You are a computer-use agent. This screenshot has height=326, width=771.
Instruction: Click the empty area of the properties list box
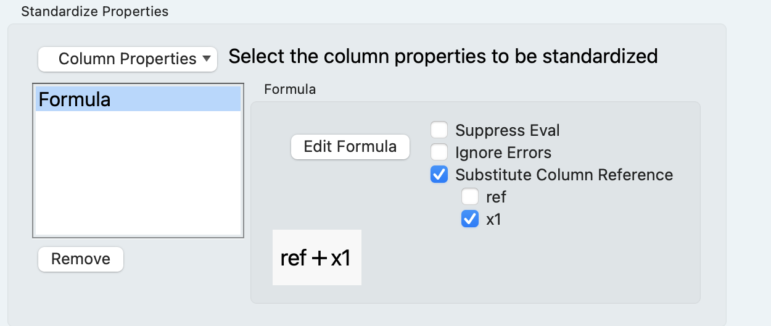click(x=138, y=173)
